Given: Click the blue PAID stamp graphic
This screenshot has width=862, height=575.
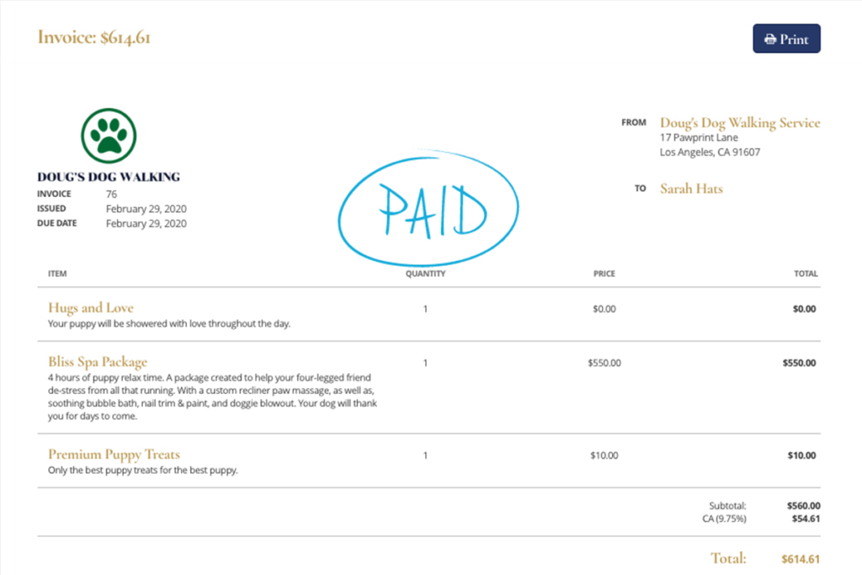Looking at the screenshot, I should click(428, 206).
